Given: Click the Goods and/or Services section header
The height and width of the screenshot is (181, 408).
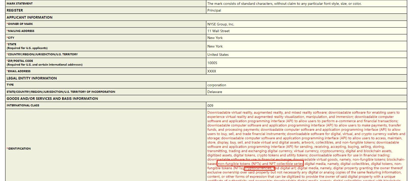Looking at the screenshot, I should (x=52, y=99).
